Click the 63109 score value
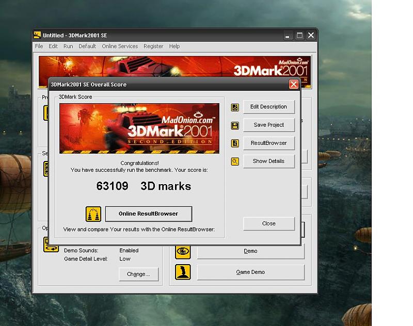Viewport: 413px width, 326px height. [112, 186]
